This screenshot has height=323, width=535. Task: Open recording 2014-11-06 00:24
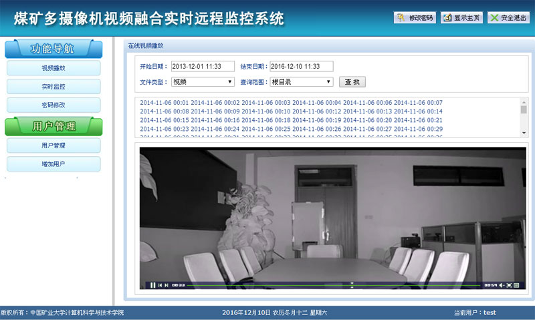(215, 129)
